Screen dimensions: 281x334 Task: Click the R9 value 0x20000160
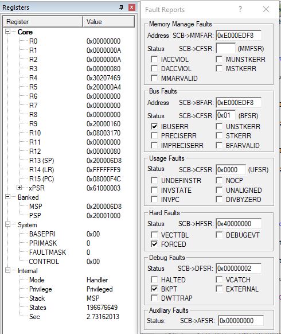pos(103,124)
